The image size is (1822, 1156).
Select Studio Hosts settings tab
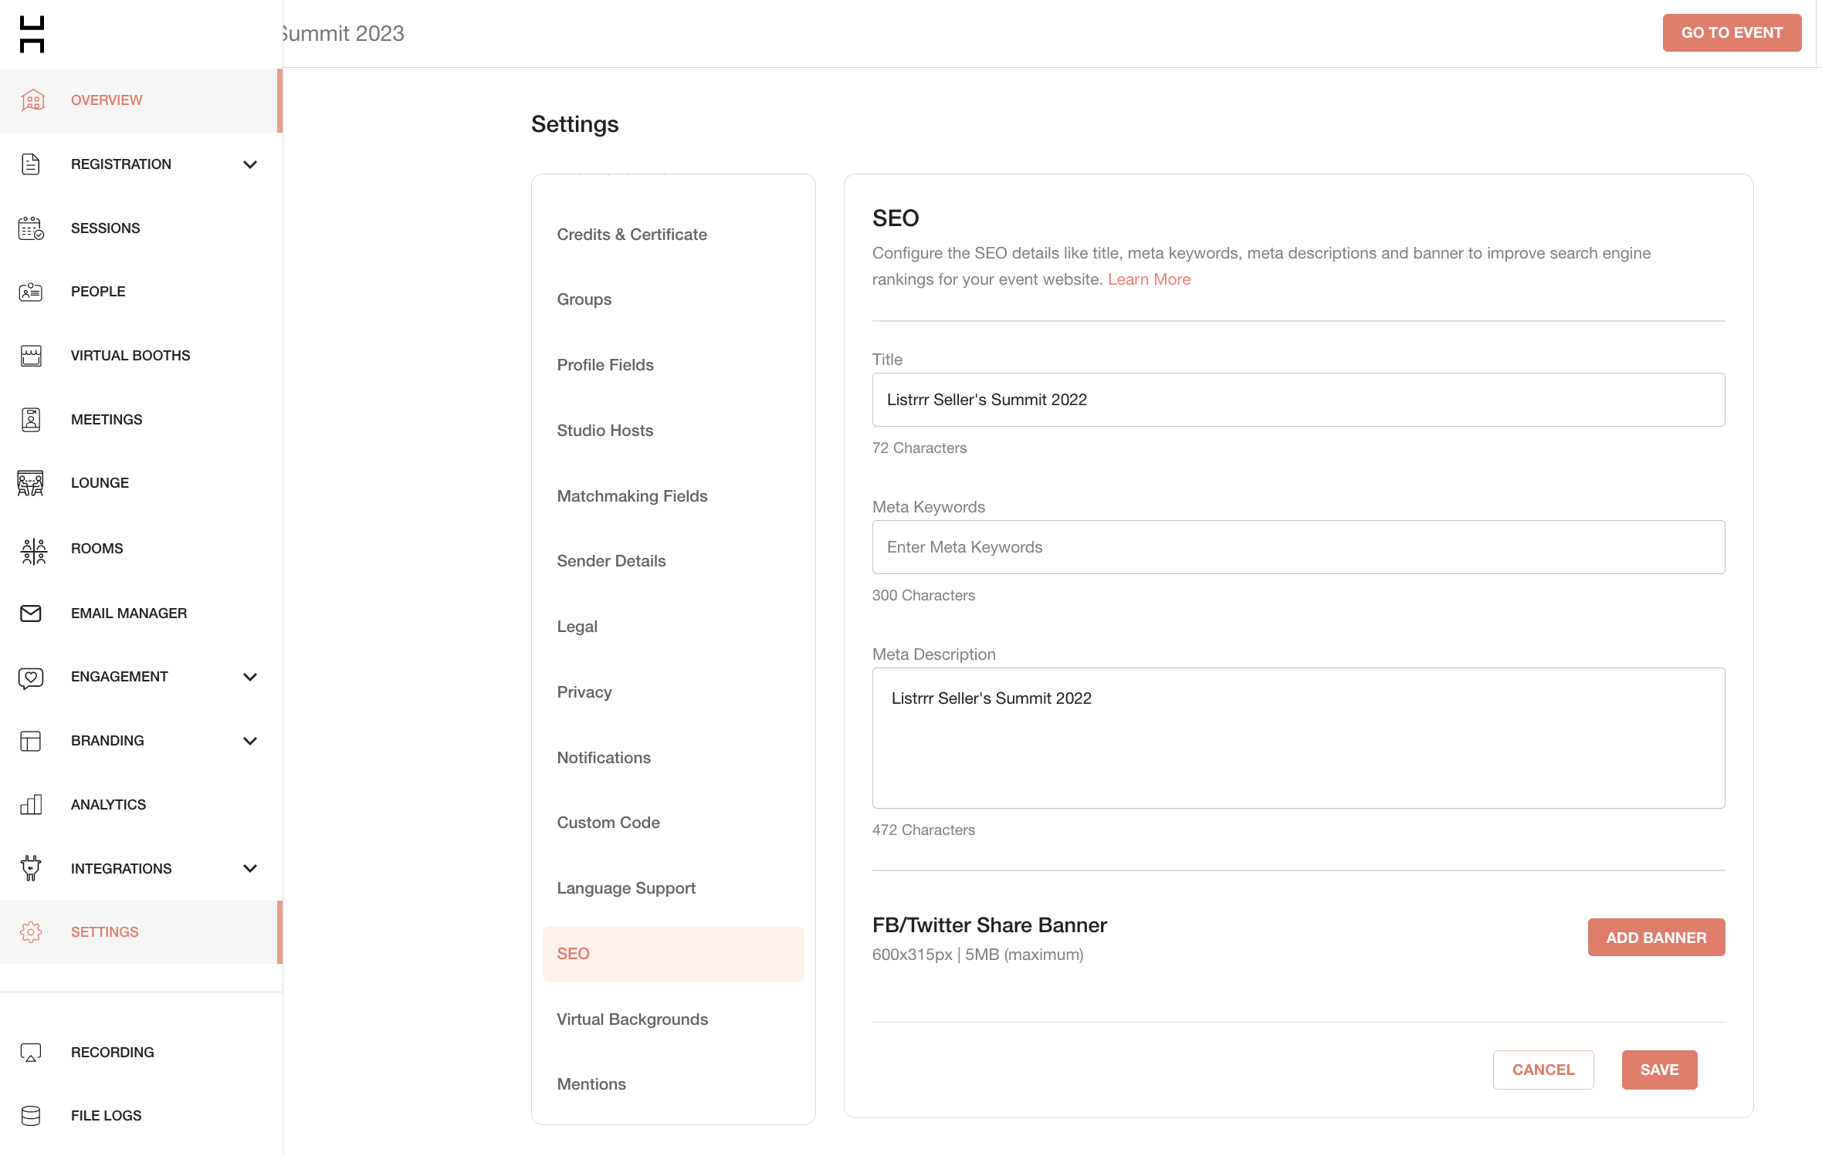[673, 431]
